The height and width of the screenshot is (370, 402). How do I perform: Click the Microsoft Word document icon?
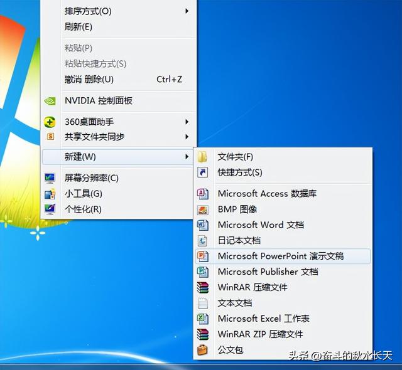202,225
